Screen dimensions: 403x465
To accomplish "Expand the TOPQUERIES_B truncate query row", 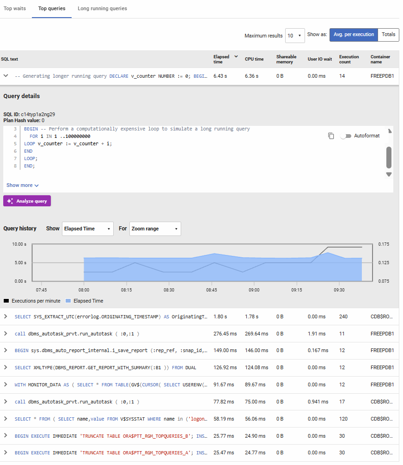I will click(x=6, y=435).
